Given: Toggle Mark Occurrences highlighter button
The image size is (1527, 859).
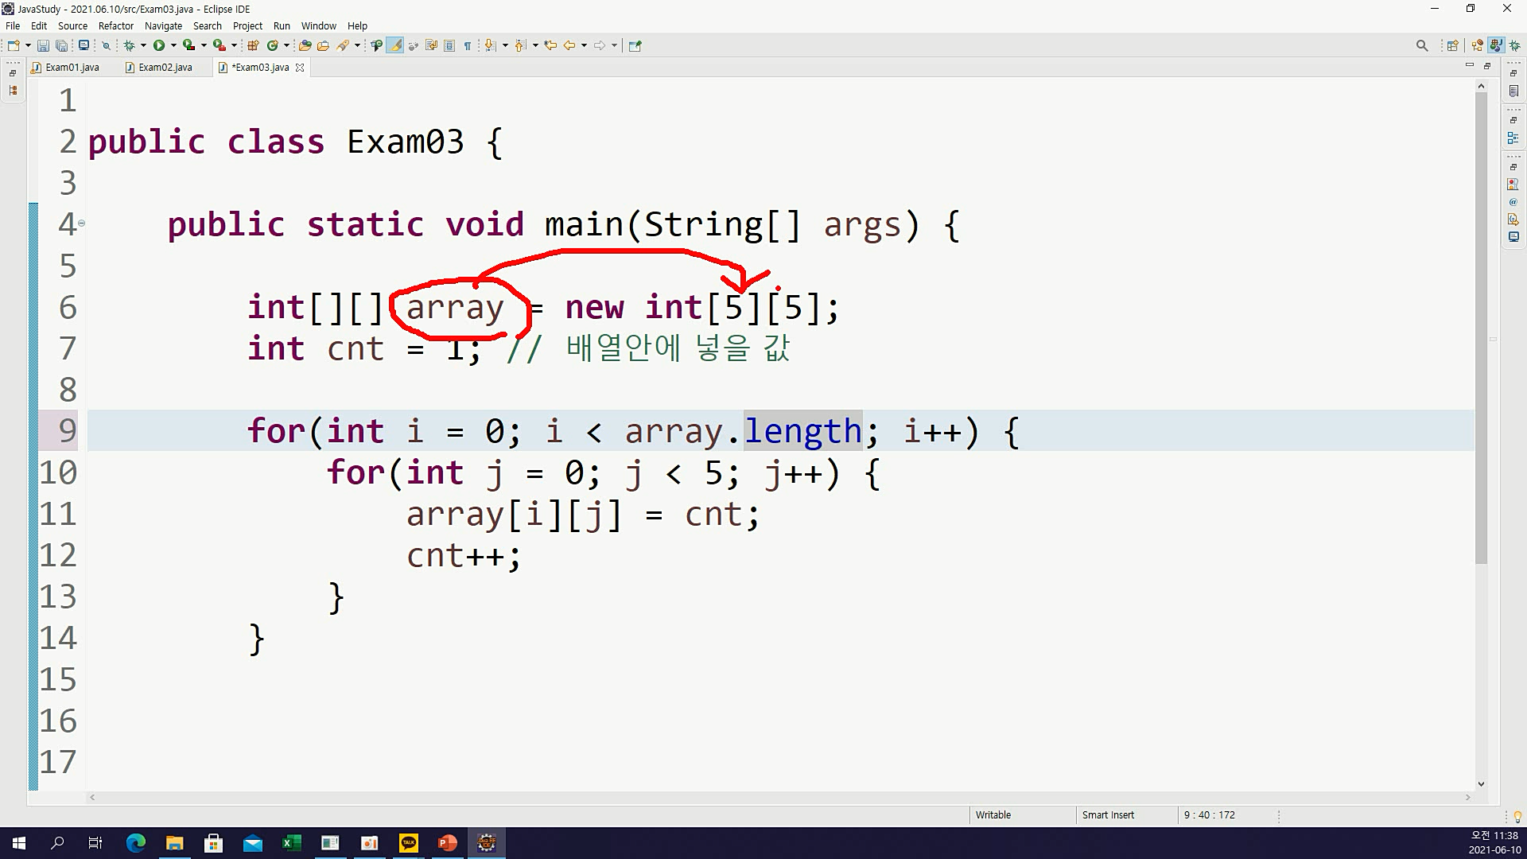Looking at the screenshot, I should pyautogui.click(x=395, y=45).
